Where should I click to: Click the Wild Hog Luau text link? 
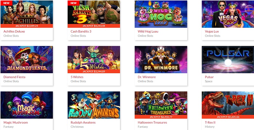click(x=148, y=31)
